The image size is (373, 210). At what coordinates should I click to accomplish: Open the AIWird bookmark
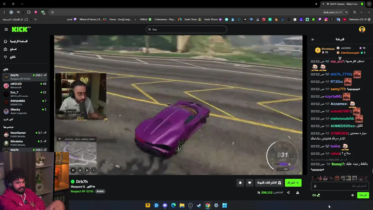(146, 20)
